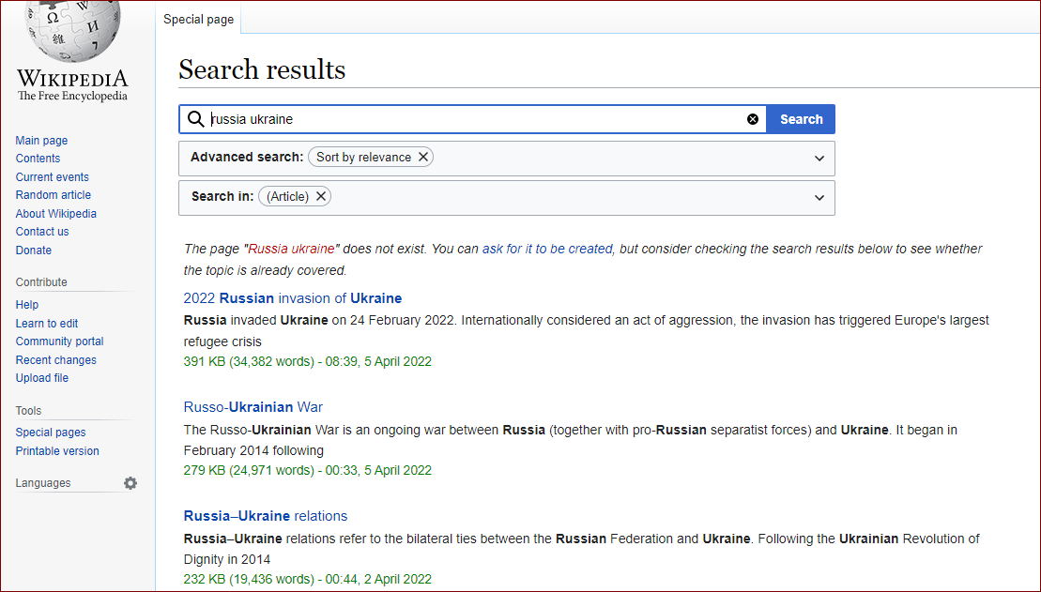
Task: Click the 'Search in:' label
Action: tap(222, 196)
